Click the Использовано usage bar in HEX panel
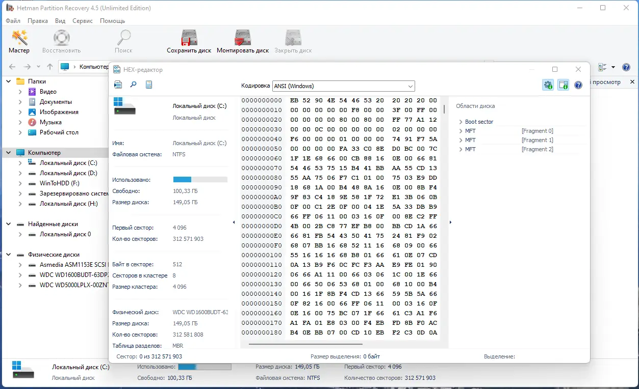 click(x=200, y=179)
